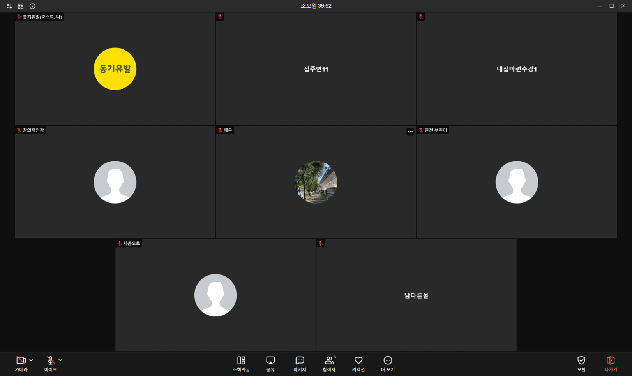632x376 pixels.
Task: Turn on the 카메라 camera
Action: tap(21, 360)
